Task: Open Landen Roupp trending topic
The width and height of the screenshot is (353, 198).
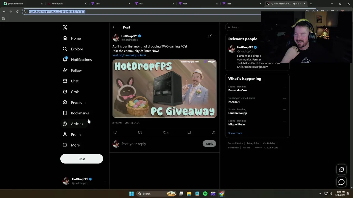Action: click(237, 113)
